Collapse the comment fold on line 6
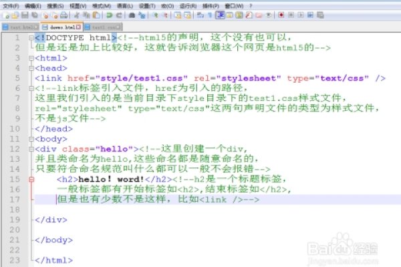 point(31,88)
